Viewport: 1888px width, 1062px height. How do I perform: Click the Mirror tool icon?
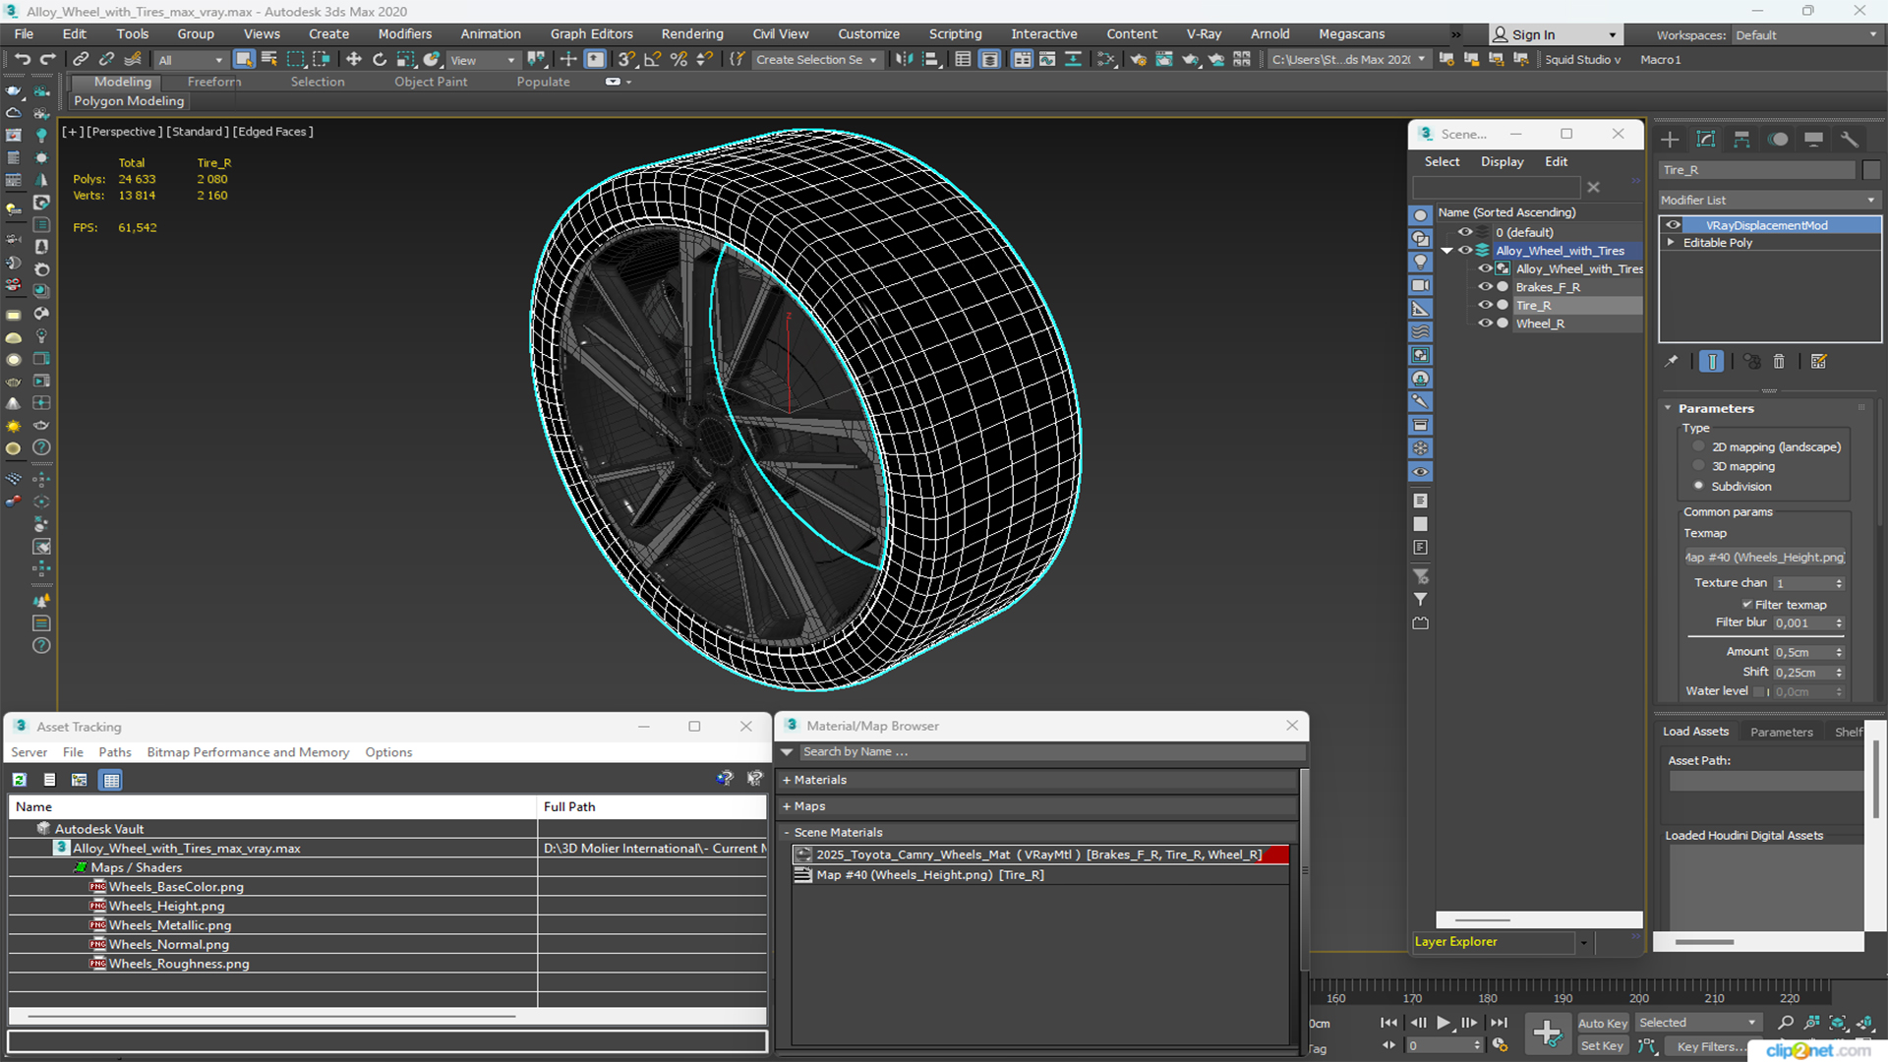[x=904, y=60]
